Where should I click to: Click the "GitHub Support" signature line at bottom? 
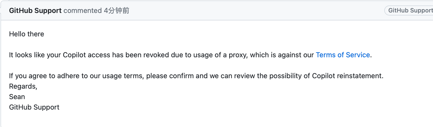[34, 107]
